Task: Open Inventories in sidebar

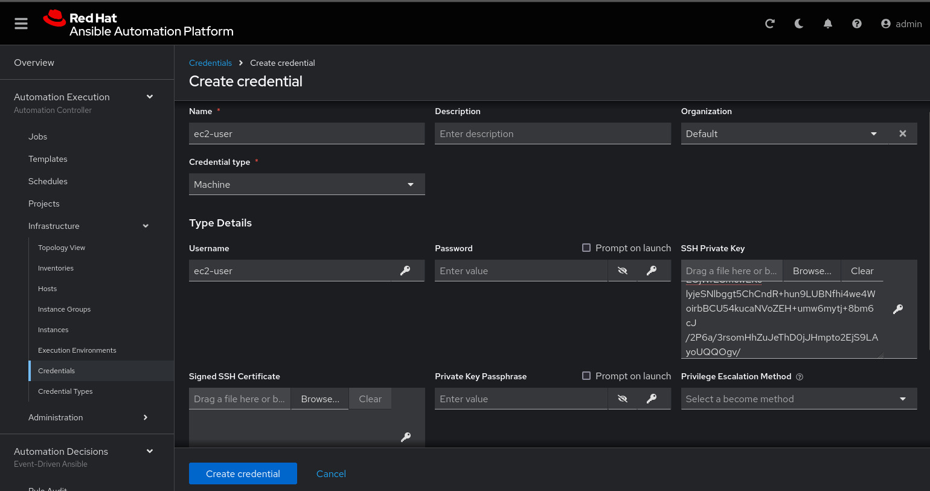Action: (x=56, y=268)
